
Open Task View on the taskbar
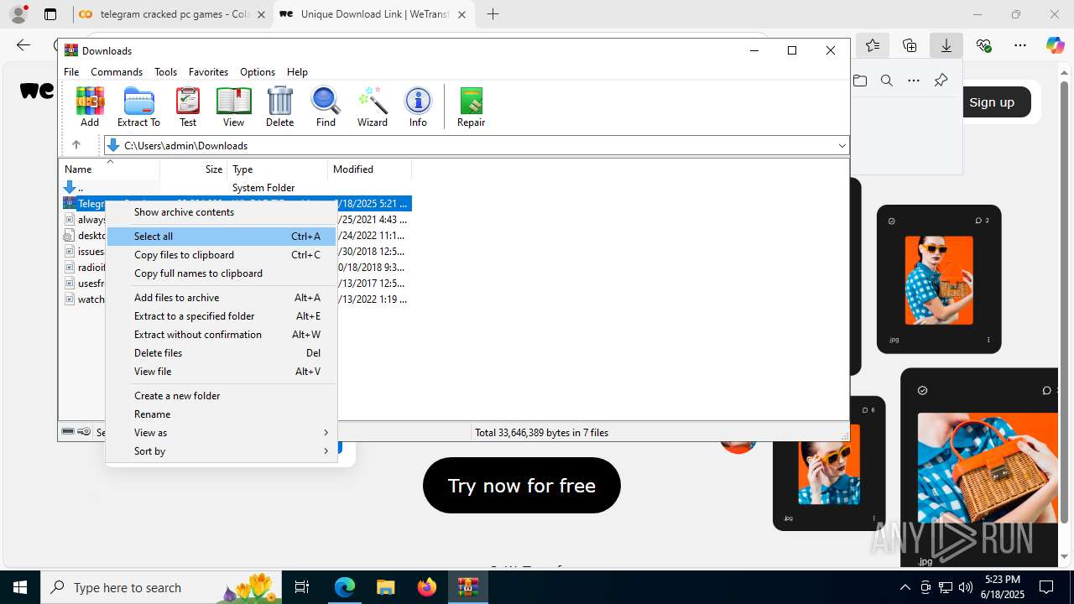303,587
